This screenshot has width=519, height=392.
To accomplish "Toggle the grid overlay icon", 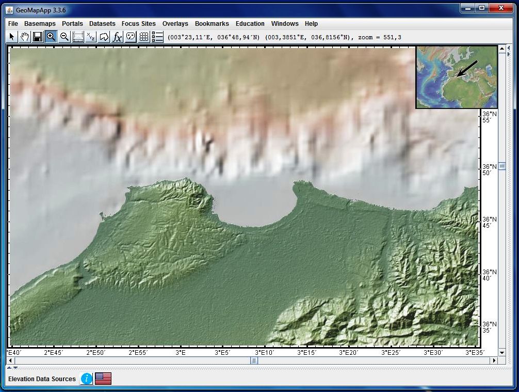I will pos(144,37).
